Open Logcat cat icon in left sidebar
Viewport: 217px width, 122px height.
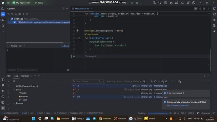3,91
